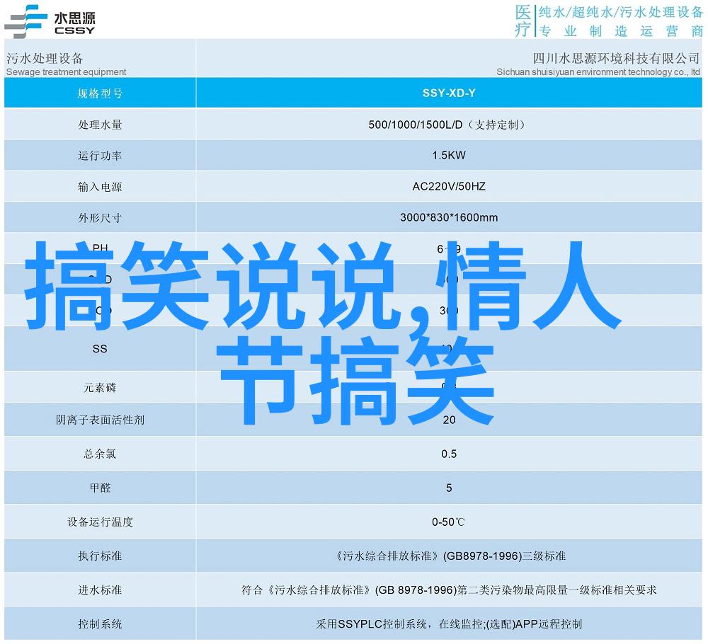The width and height of the screenshot is (708, 644).
Task: Click the 符合《污水综合排放标准》第二类污染物 value
Action: click(x=449, y=590)
